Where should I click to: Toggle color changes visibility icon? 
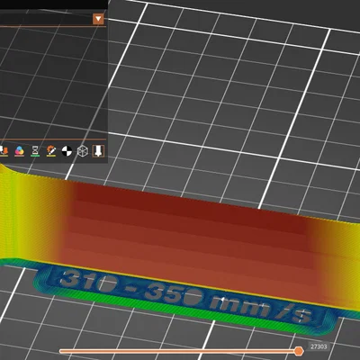(20, 151)
